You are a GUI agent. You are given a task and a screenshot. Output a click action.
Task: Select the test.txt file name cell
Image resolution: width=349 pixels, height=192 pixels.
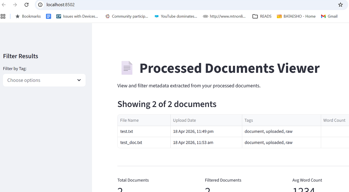[x=144, y=131]
